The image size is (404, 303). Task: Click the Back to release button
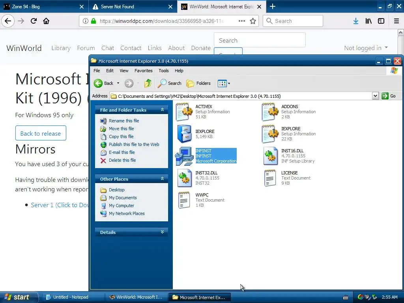pos(41,133)
